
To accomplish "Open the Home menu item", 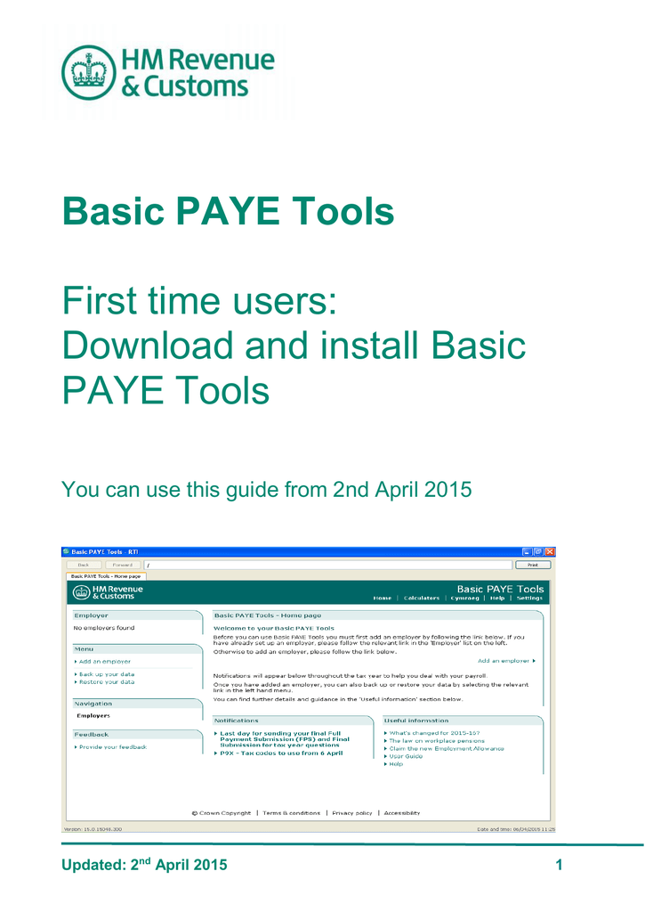I will pyautogui.click(x=383, y=598).
